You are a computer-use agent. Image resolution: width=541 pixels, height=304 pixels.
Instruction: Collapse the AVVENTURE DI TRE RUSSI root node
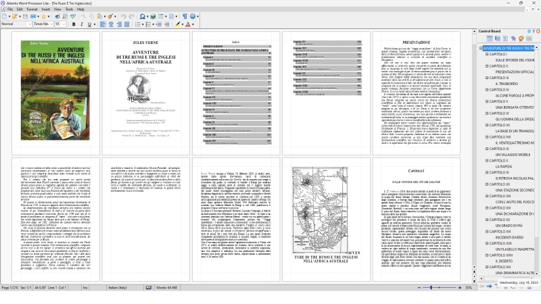481,48
